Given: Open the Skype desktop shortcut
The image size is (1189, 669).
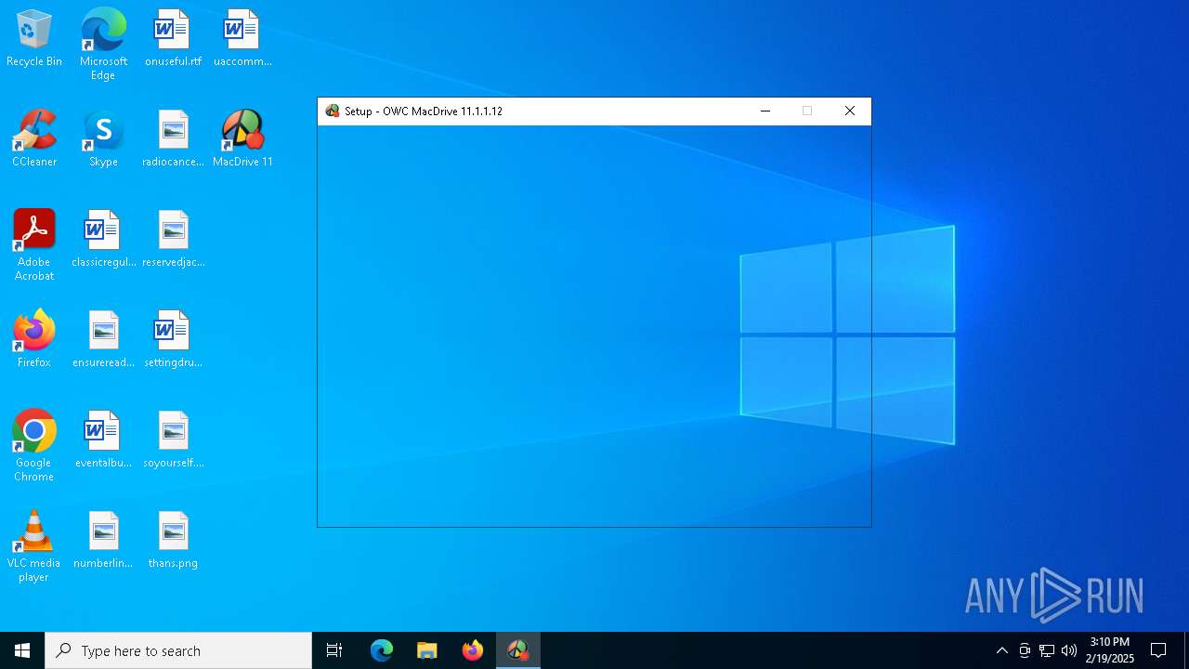Looking at the screenshot, I should click(x=103, y=139).
